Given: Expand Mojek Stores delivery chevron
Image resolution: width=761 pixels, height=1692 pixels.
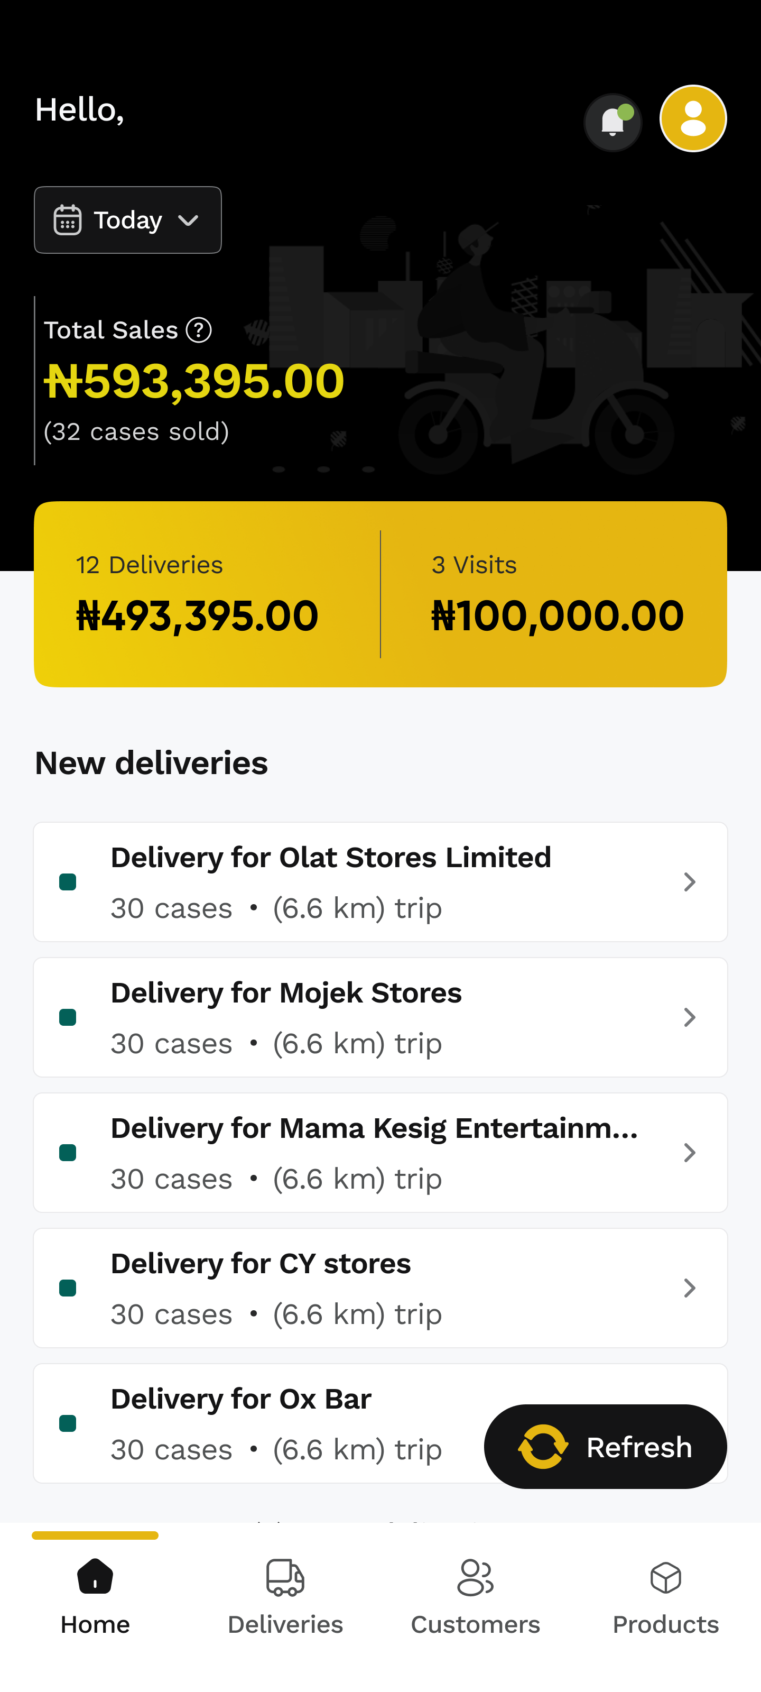Looking at the screenshot, I should [689, 1017].
